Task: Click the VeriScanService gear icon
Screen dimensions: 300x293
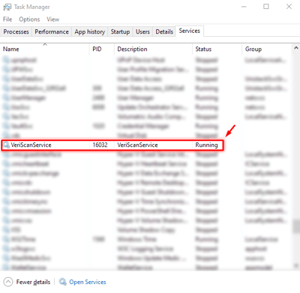Action: [6, 145]
